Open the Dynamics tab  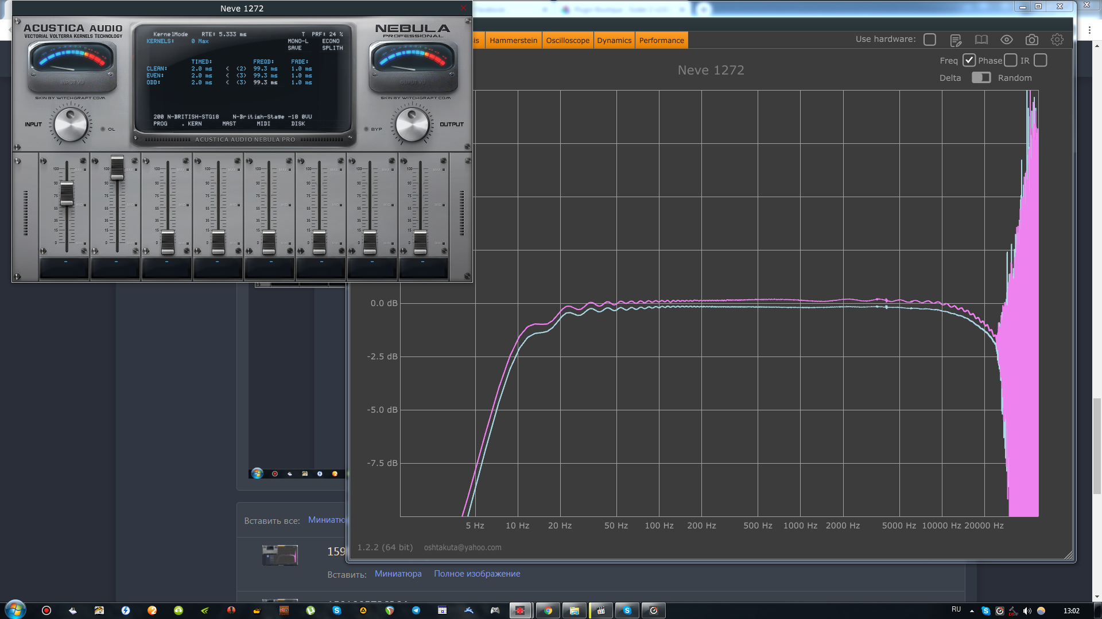point(614,40)
